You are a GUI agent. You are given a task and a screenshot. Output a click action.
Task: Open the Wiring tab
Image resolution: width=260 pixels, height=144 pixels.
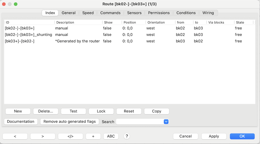coord(208,13)
